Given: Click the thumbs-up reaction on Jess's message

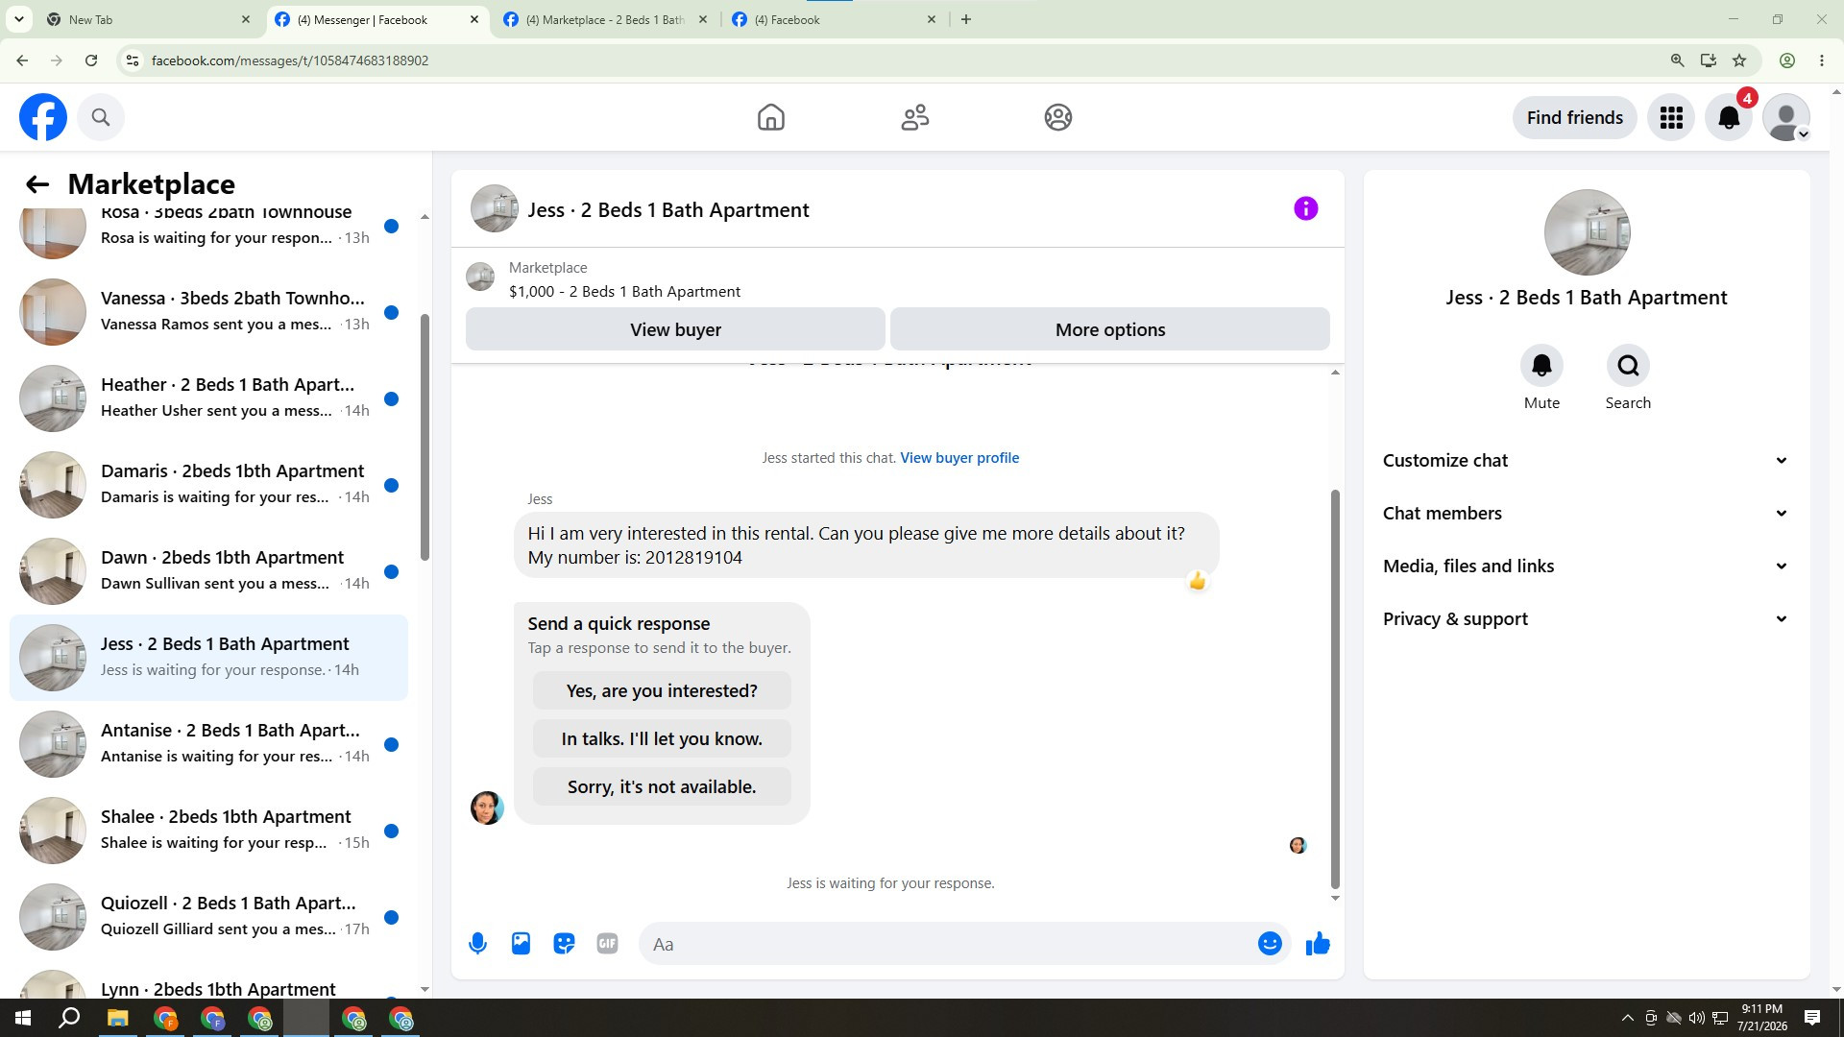Looking at the screenshot, I should pos(1197,581).
